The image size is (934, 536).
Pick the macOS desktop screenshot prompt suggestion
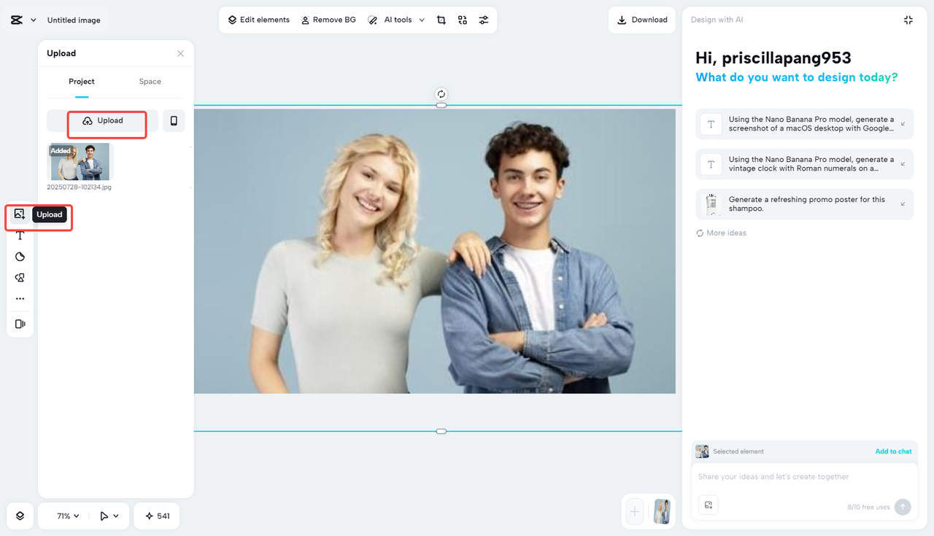[805, 124]
